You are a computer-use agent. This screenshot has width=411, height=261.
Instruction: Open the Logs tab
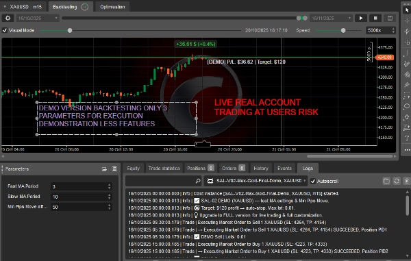(x=308, y=169)
